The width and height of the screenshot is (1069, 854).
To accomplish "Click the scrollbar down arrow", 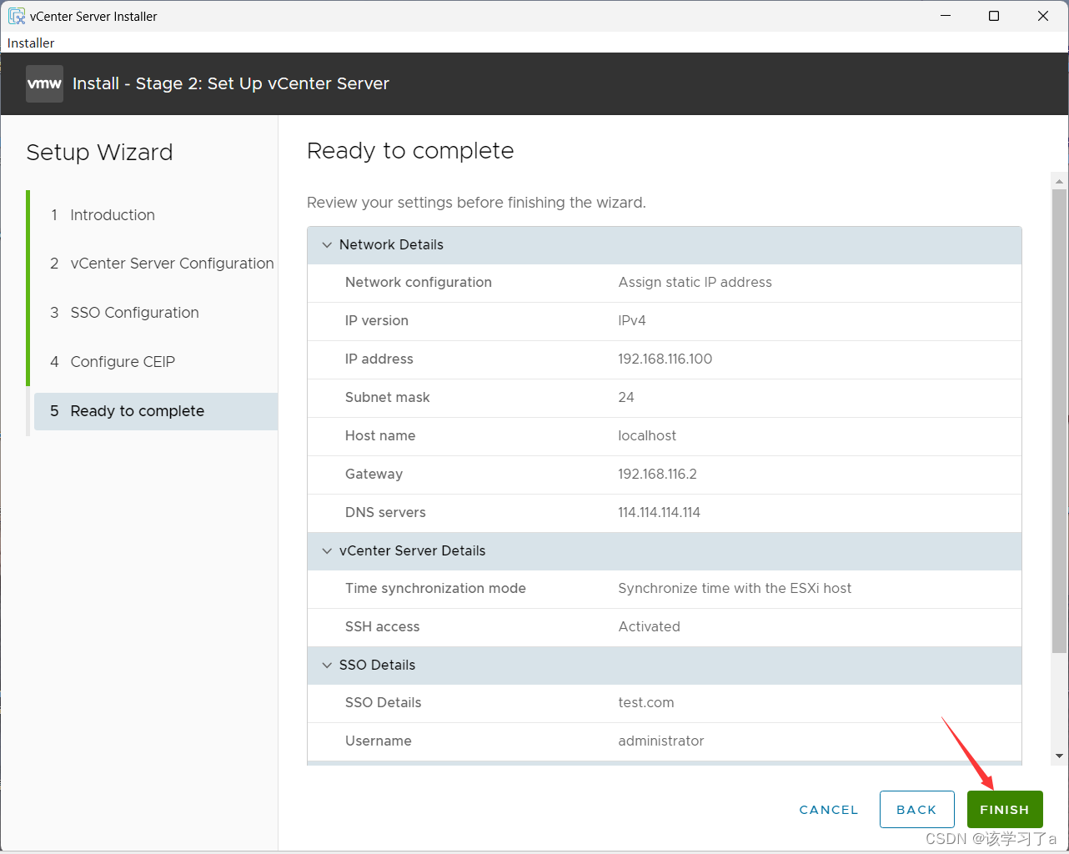I will [1060, 756].
